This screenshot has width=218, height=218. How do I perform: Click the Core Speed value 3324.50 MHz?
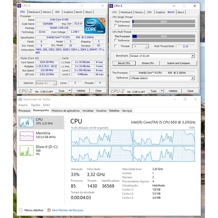tap(47, 62)
